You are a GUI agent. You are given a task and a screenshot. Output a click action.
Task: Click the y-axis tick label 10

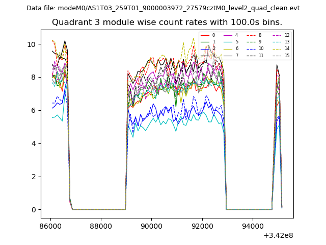point(32,44)
